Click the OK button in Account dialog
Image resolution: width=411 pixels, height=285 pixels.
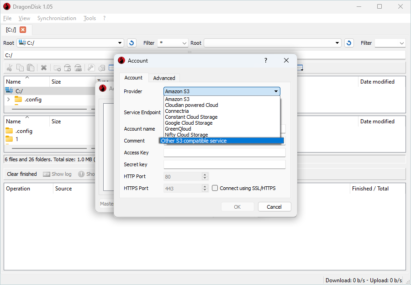[237, 207]
